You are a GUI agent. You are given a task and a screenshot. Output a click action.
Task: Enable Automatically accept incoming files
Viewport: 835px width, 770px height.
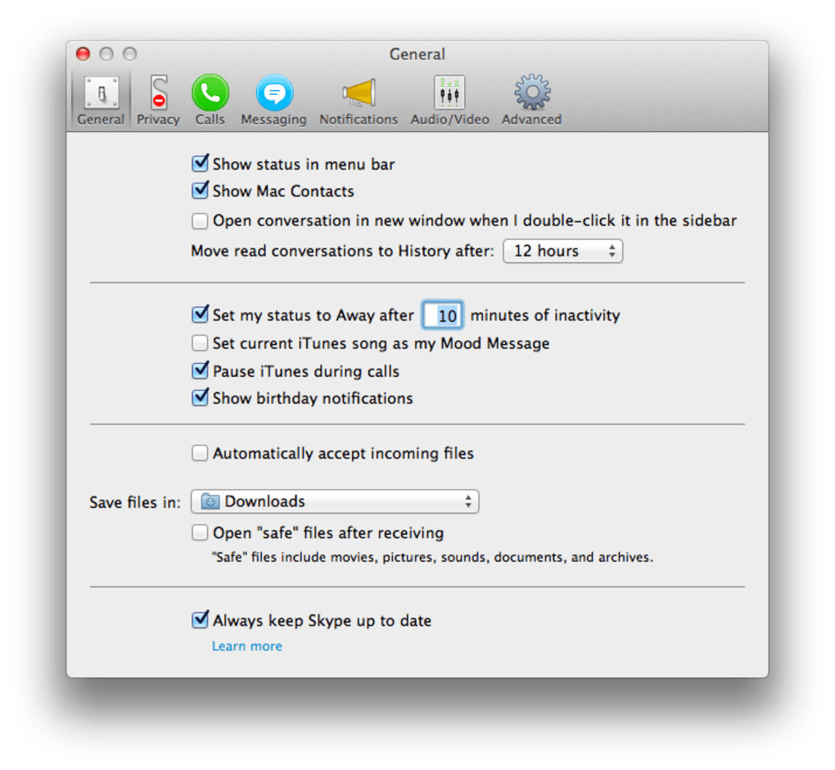(200, 453)
